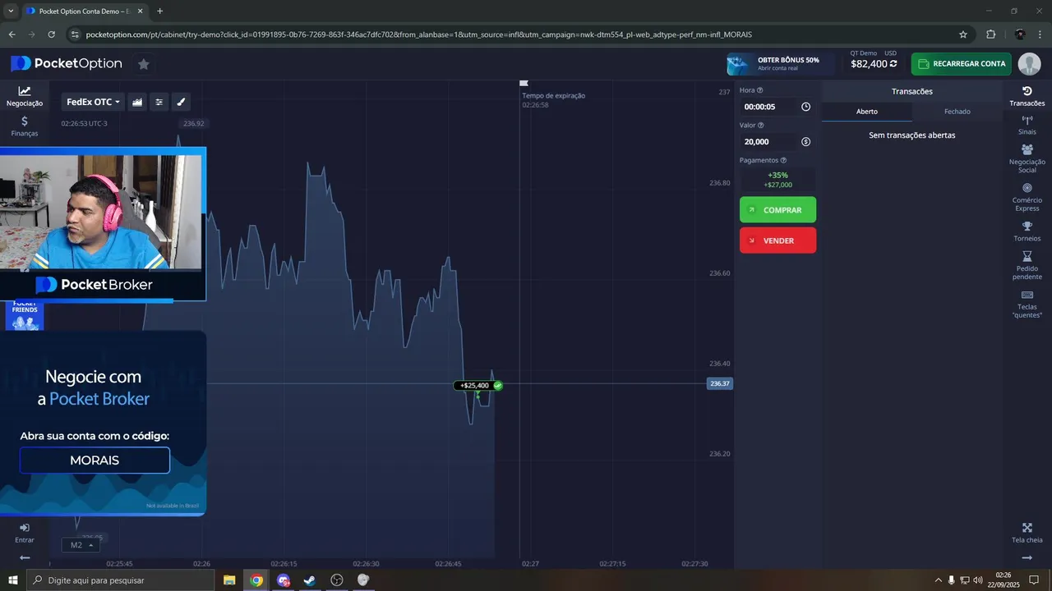Open Comércio Express panel

click(x=1027, y=197)
